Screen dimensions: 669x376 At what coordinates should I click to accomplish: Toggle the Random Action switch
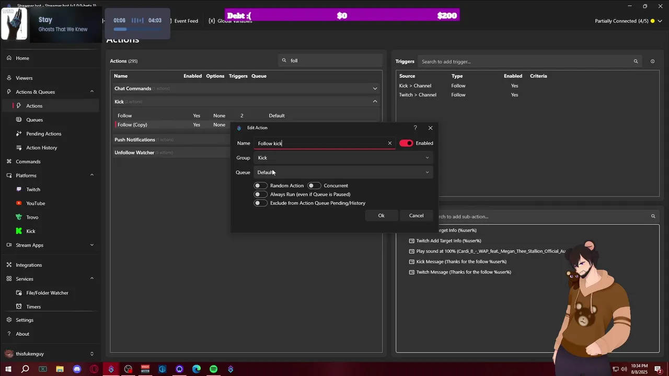[x=260, y=186]
